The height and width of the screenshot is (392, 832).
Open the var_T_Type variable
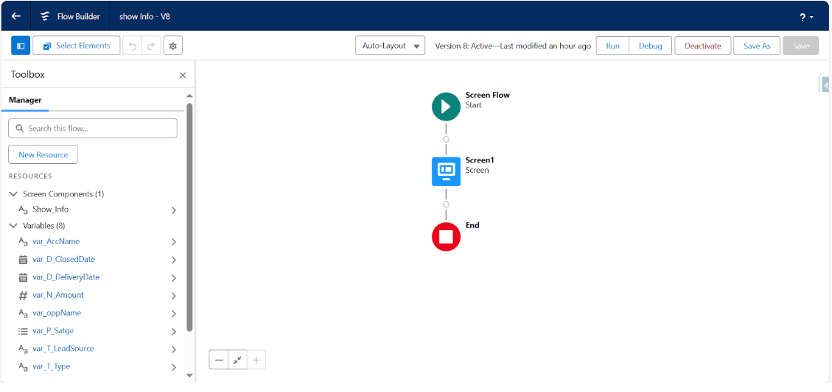click(51, 366)
